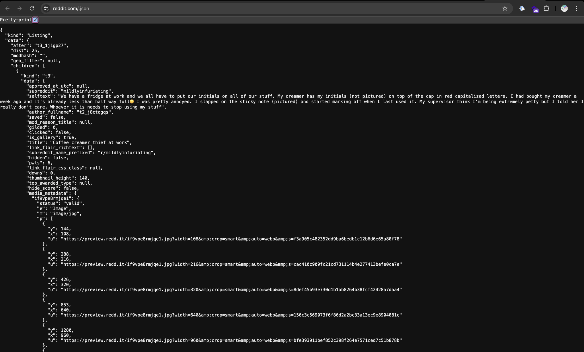Bookmark this page with the star icon
Screen dimensions: 584x352
pos(505,9)
